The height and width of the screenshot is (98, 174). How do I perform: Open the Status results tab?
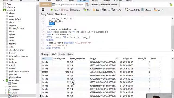pyautogui.click(x=70, y=54)
